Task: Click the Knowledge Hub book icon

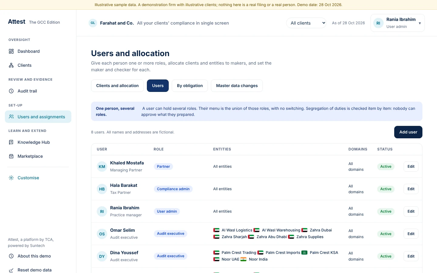Action: [11, 142]
